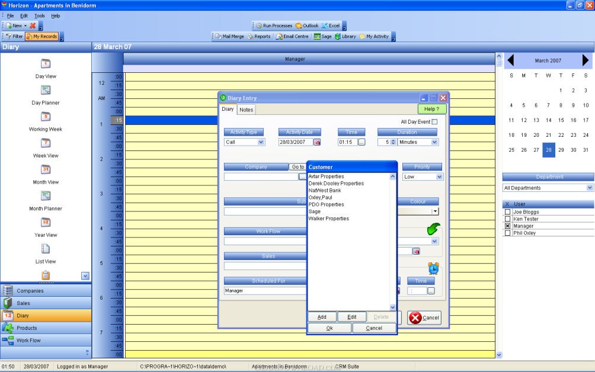Screen dimensions: 595x372
Task: Open the Year View icon
Action: pos(46,222)
